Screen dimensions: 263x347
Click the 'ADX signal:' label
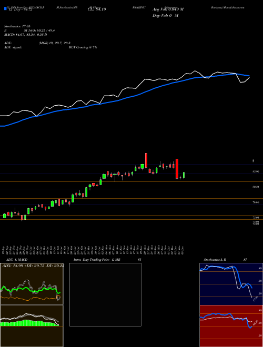point(13,47)
